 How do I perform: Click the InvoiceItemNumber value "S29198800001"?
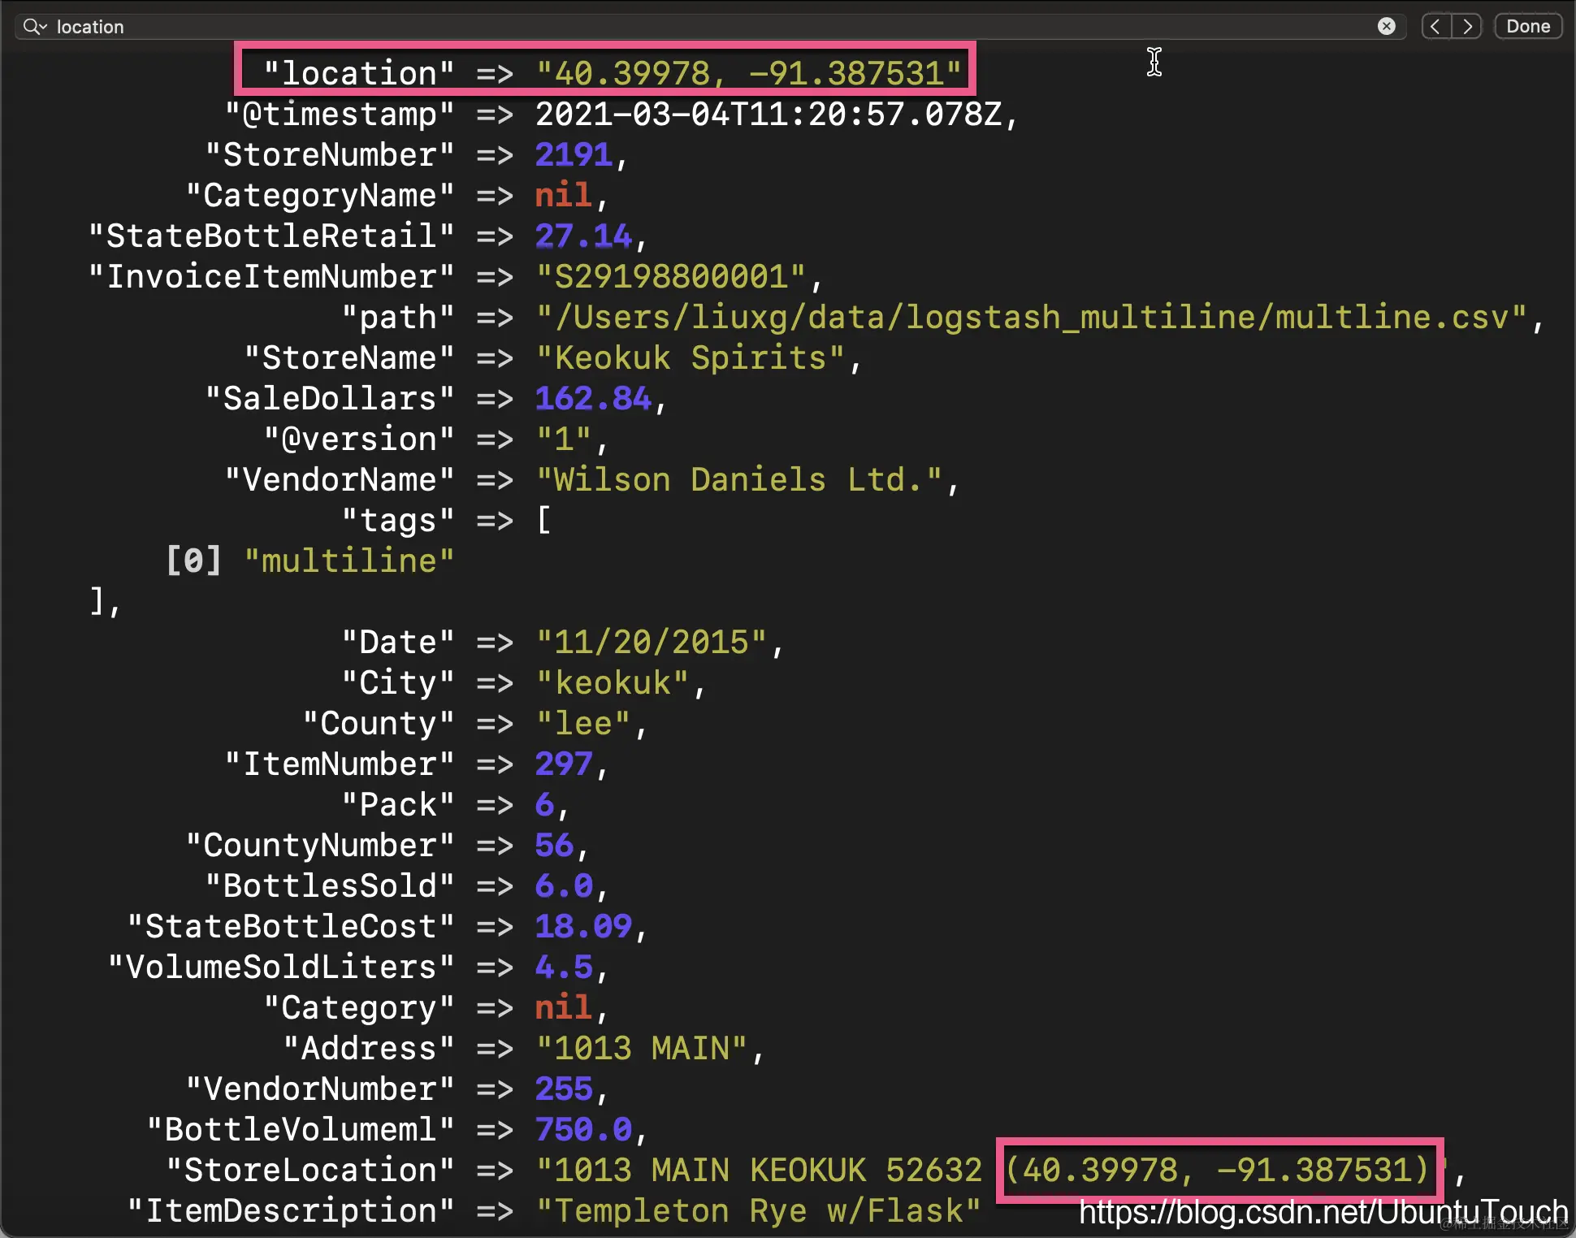tap(671, 277)
